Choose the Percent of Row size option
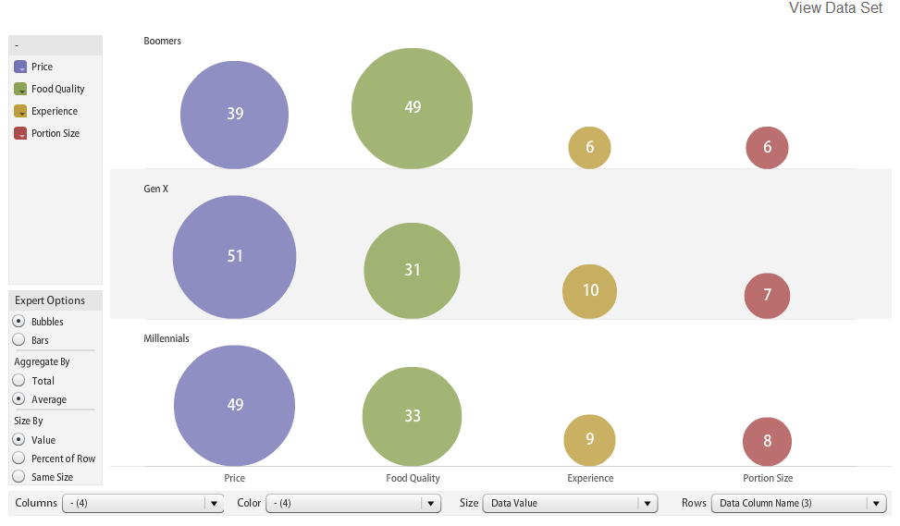The height and width of the screenshot is (526, 900). pyautogui.click(x=18, y=458)
